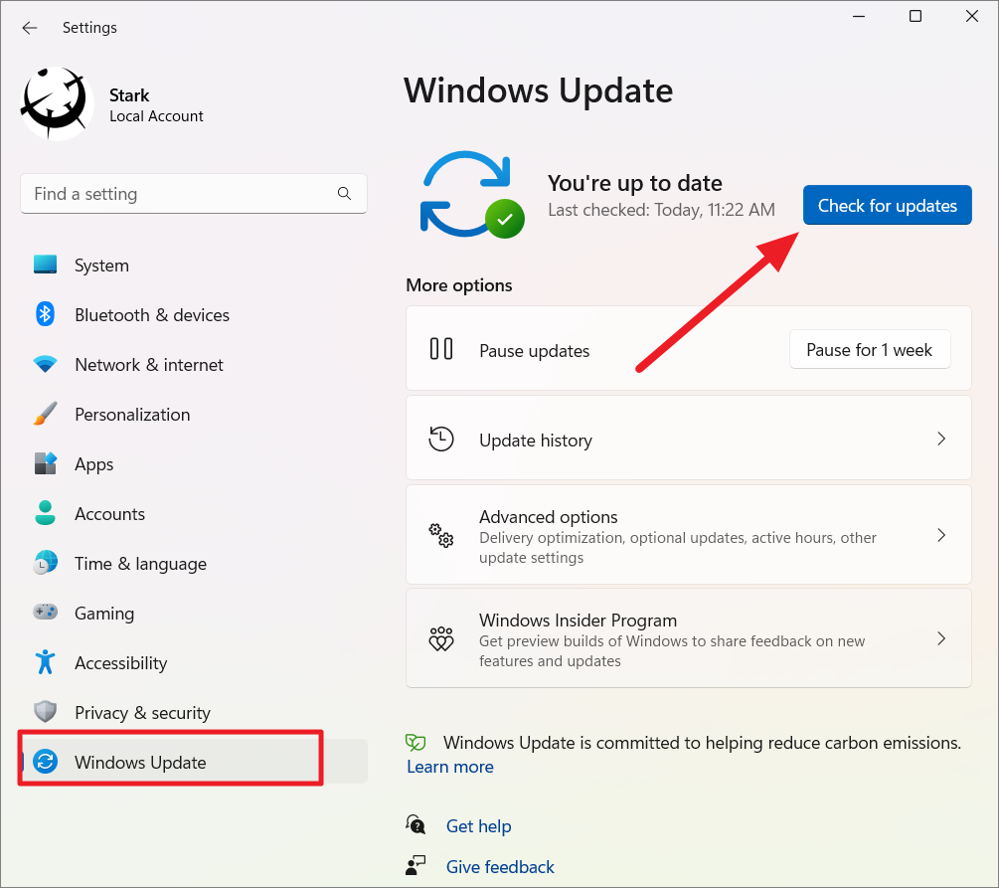
Task: Click the Give feedback person icon
Action: coord(416,865)
